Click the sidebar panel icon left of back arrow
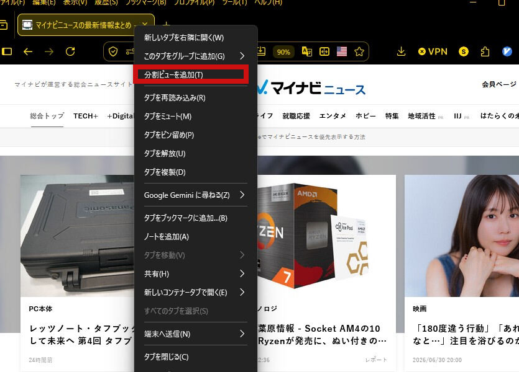Viewport: 519px width, 372px height. [x=7, y=51]
